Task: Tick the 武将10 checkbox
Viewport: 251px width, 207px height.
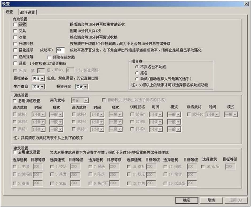Action: tap(189, 114)
